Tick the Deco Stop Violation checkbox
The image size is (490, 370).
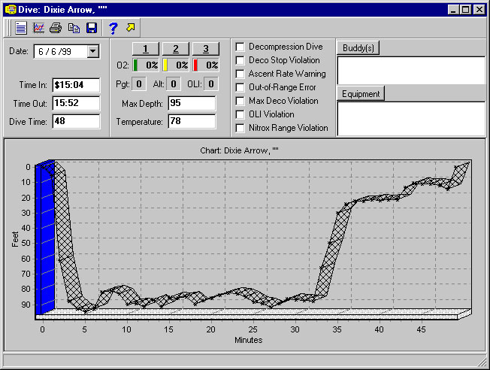[240, 60]
